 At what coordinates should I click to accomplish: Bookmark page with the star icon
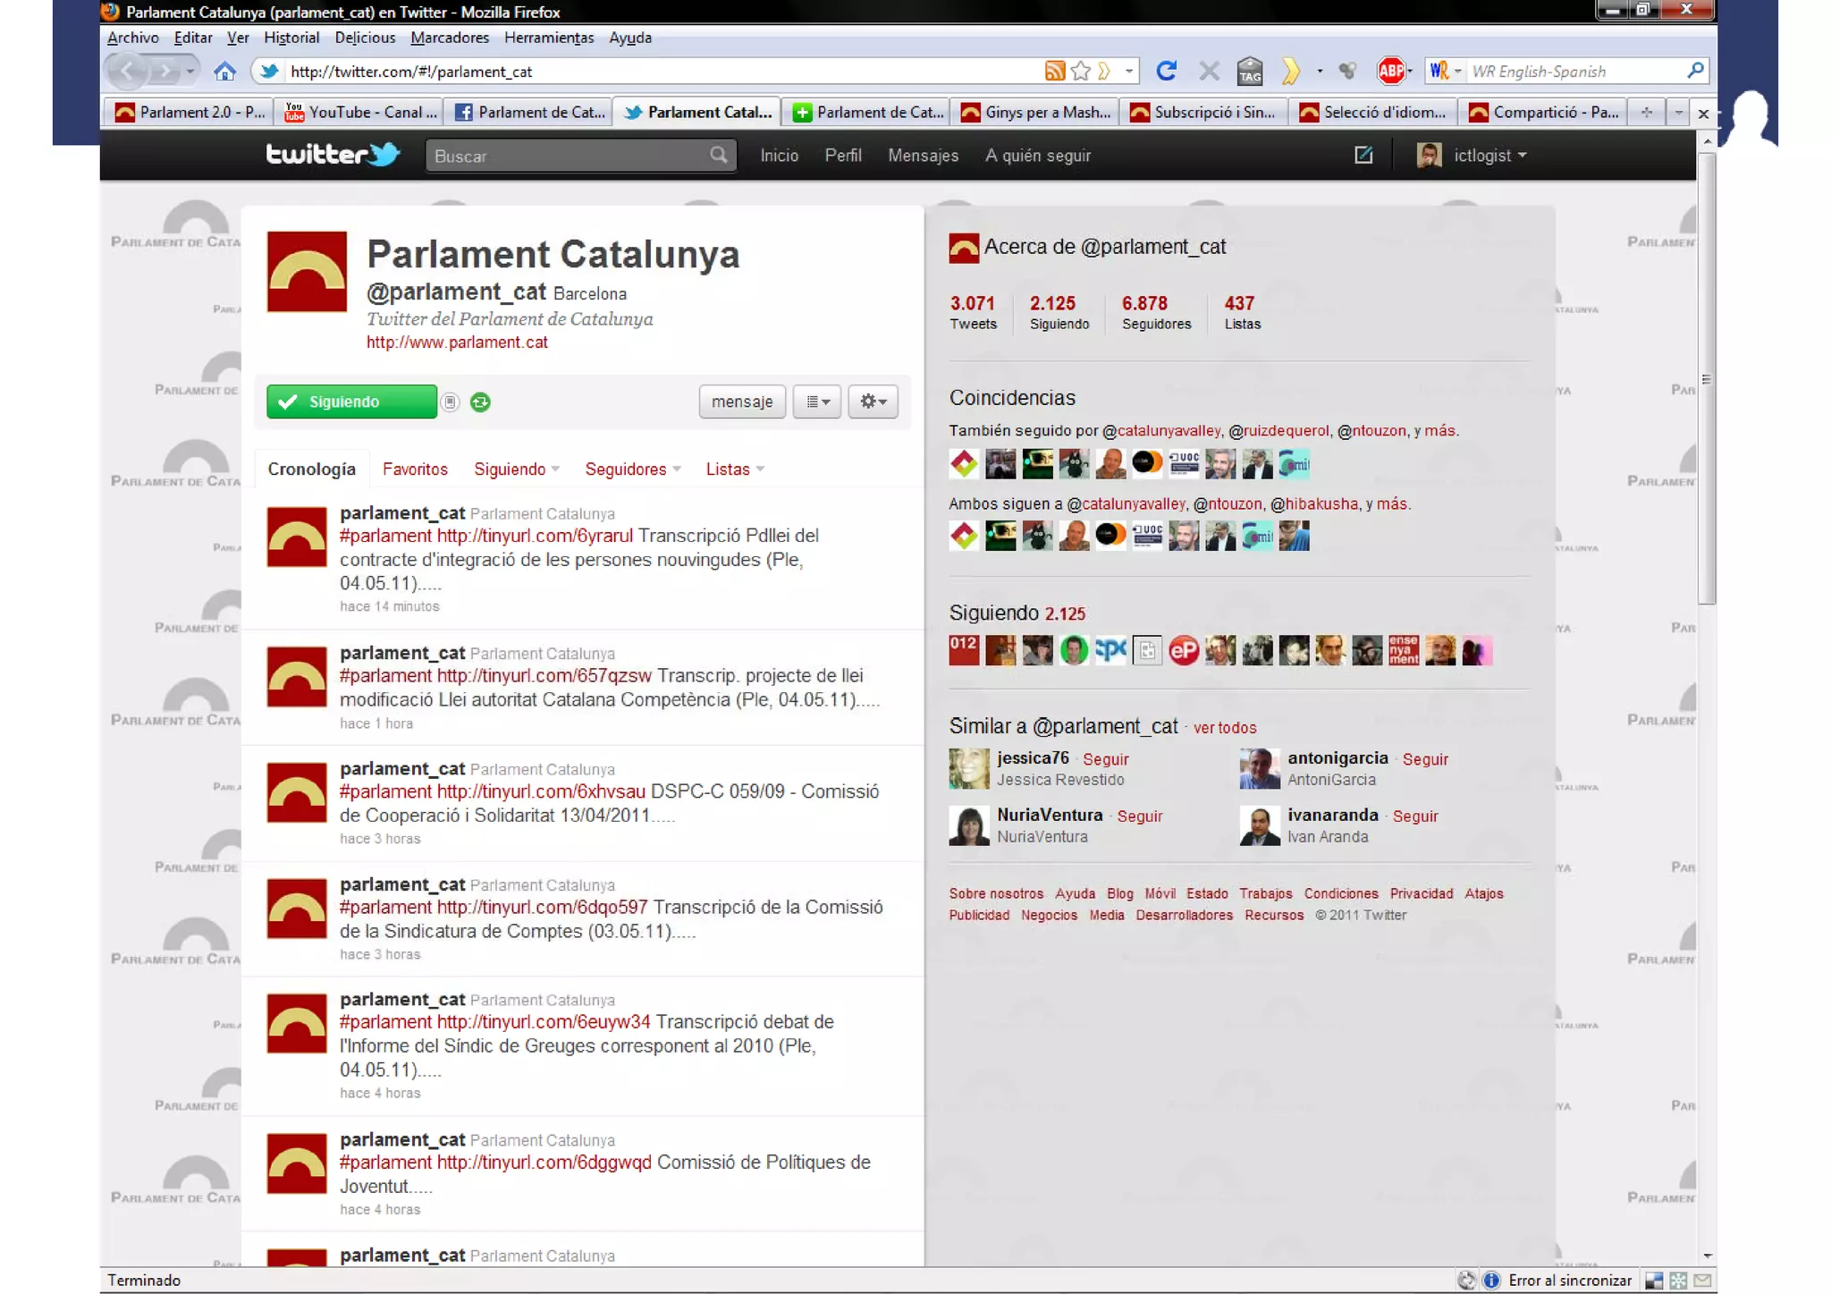point(1081,71)
